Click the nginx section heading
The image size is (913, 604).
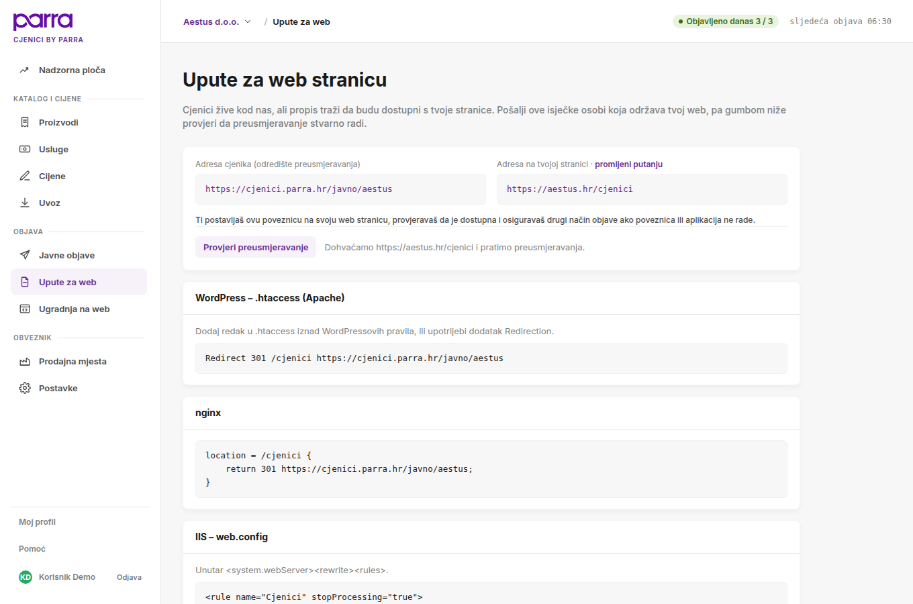(x=208, y=413)
